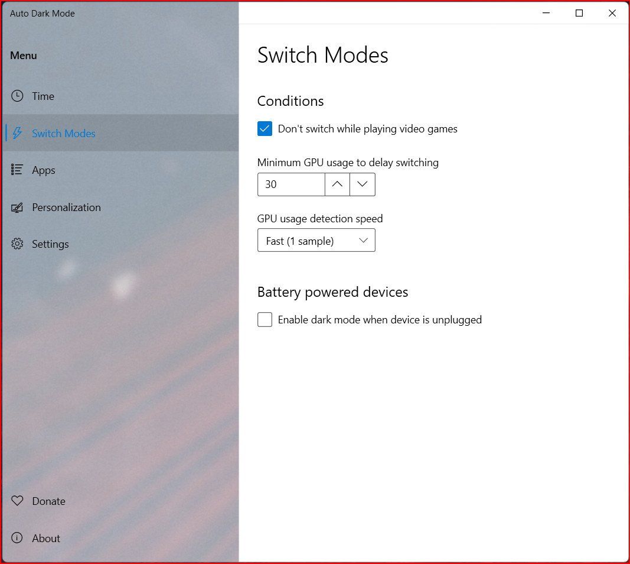Screen dimensions: 630x564
Task: Open the Settings page label
Action: coord(50,244)
